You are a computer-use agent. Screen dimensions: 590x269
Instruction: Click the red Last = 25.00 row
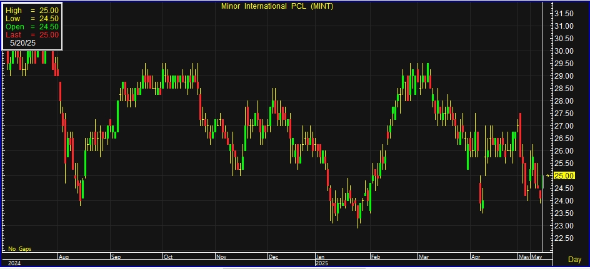[x=32, y=35]
